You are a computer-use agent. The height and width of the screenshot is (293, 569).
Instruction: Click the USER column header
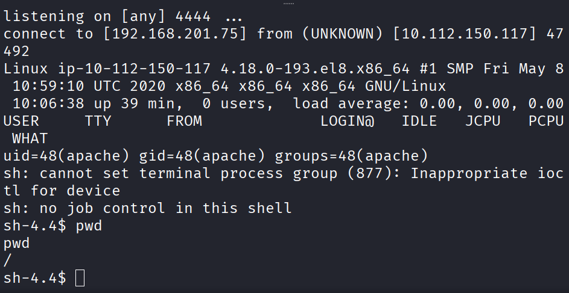coord(21,121)
